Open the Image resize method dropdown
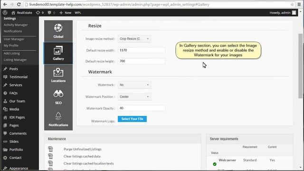Screen dimensions: 304x171 134,39
